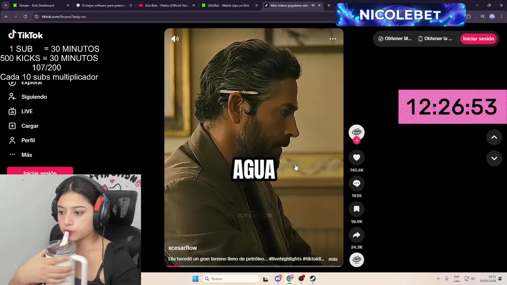
Task: Click the Obtener la ... app button
Action: [x=435, y=39]
